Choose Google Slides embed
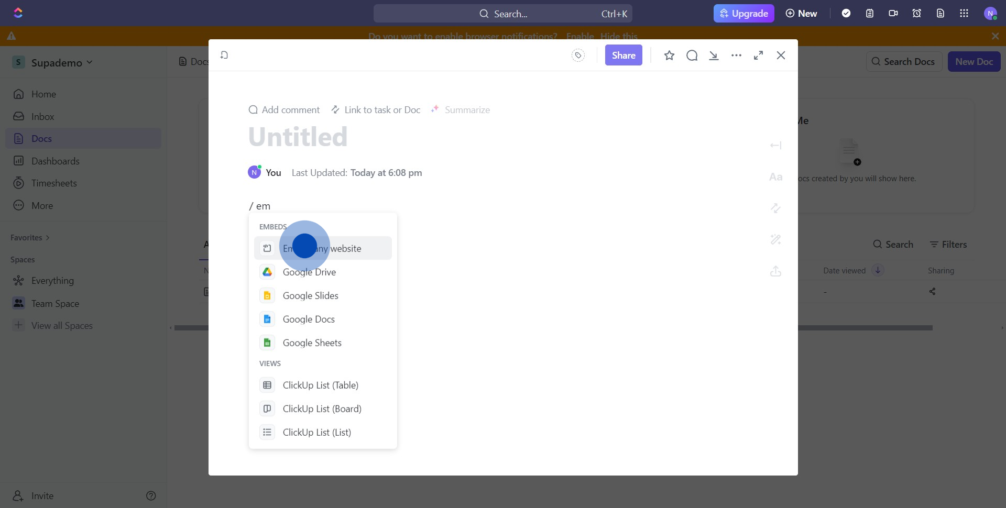This screenshot has width=1006, height=508. pos(323,295)
